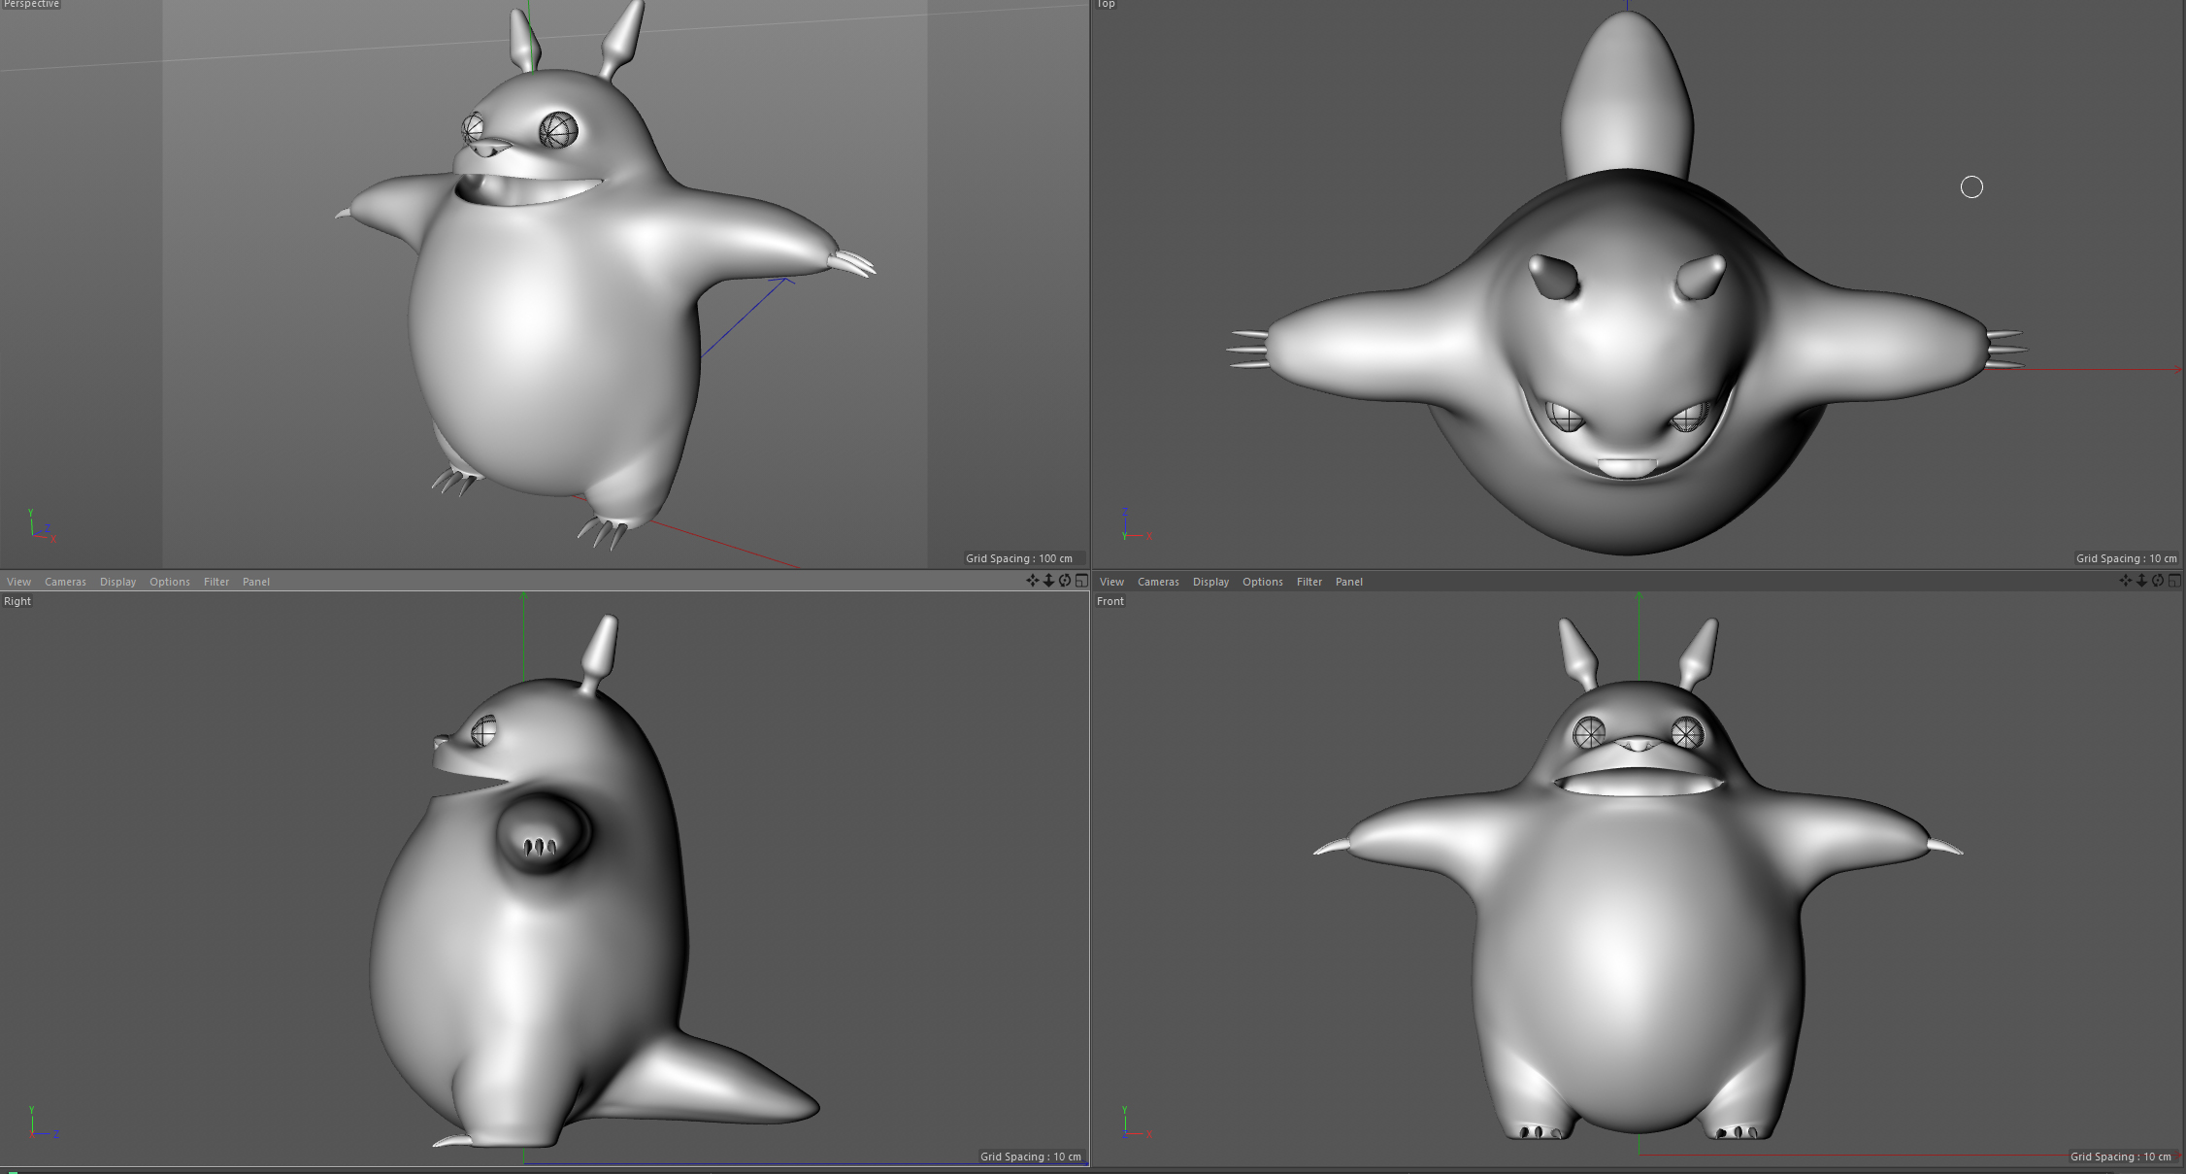This screenshot has height=1174, width=2186.
Task: Open the Options menu above Front viewport
Action: coord(1262,582)
